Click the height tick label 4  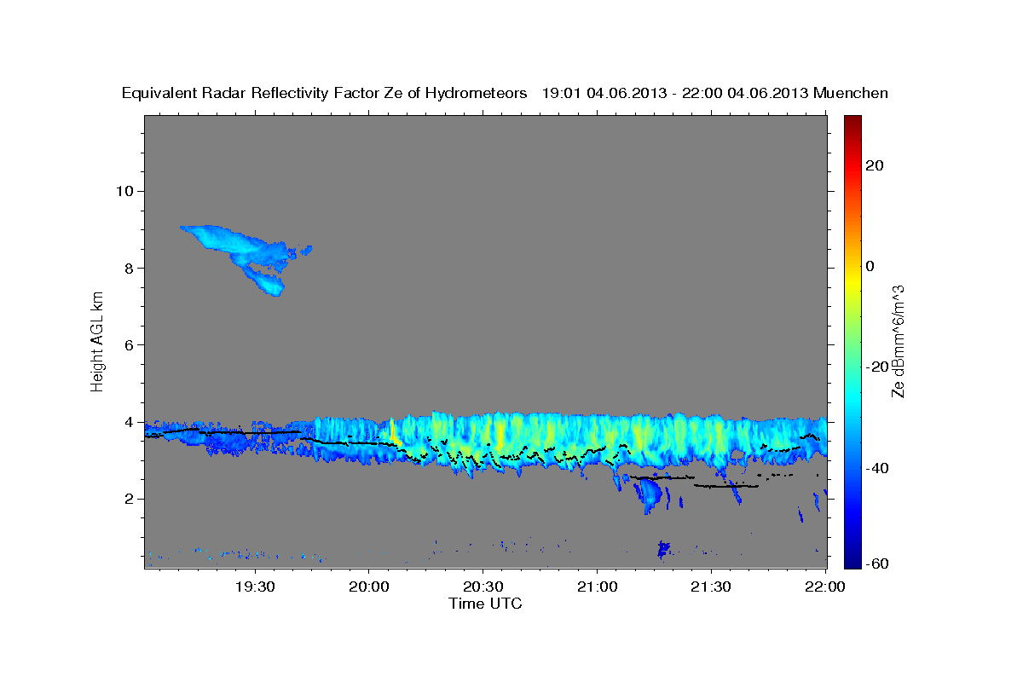click(130, 422)
